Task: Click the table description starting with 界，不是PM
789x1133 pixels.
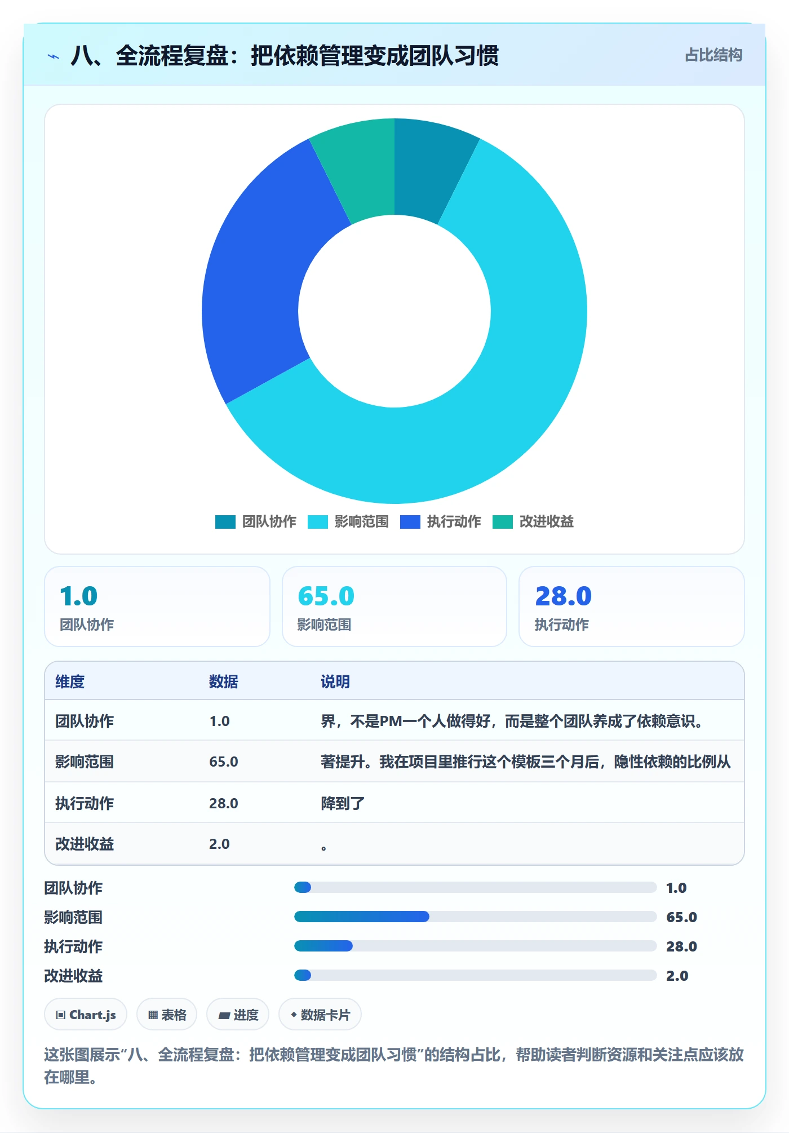Action: coord(512,721)
